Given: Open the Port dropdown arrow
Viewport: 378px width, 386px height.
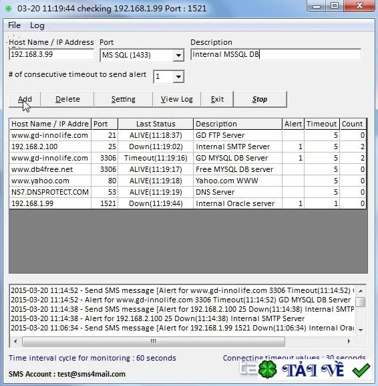Looking at the screenshot, I should pyautogui.click(x=178, y=55).
